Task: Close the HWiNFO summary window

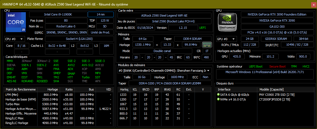Action: [314, 4]
